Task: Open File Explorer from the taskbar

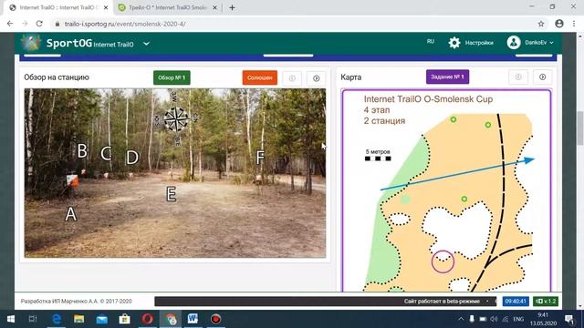Action: coord(79,319)
